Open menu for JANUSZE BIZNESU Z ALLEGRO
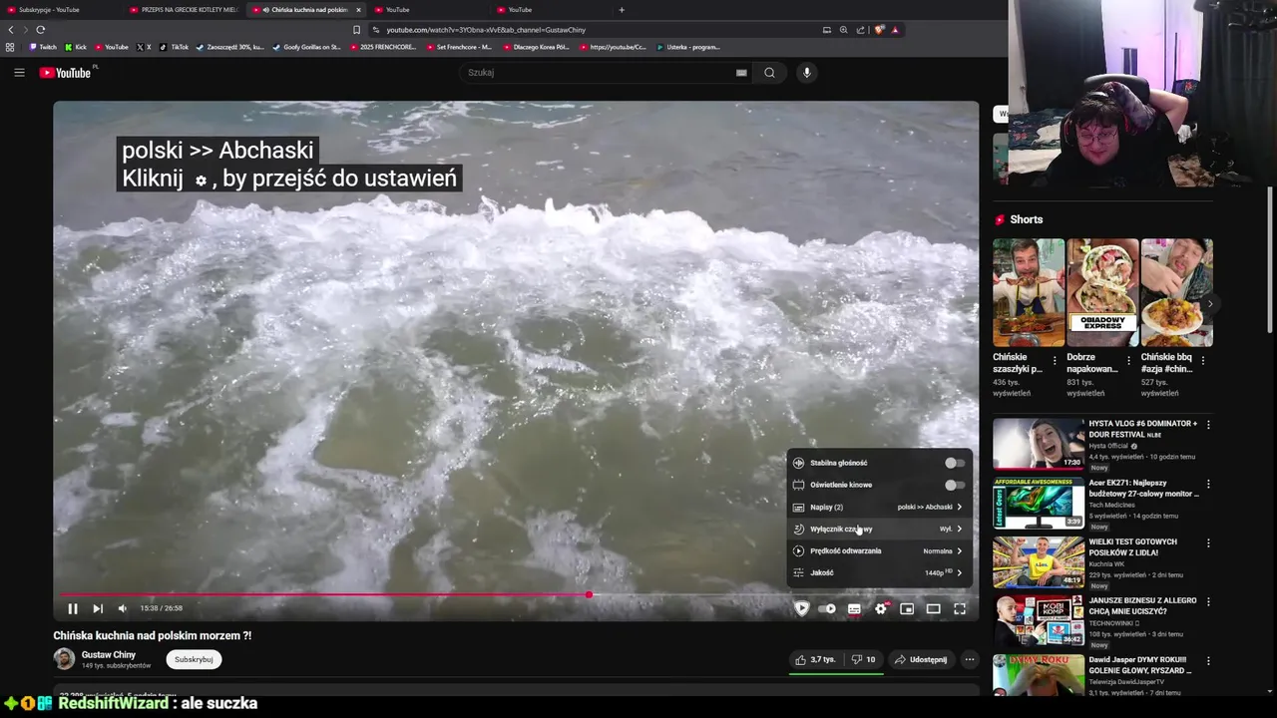The width and height of the screenshot is (1277, 718). [x=1208, y=602]
